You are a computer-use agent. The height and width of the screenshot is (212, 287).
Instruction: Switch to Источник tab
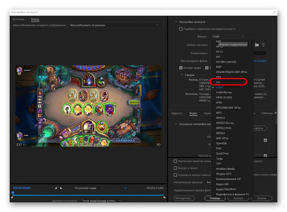tap(18, 19)
